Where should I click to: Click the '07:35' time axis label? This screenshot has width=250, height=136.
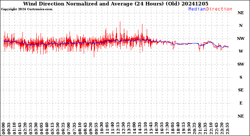tap(74, 128)
